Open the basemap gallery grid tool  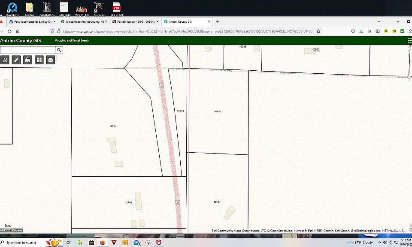click(39, 60)
